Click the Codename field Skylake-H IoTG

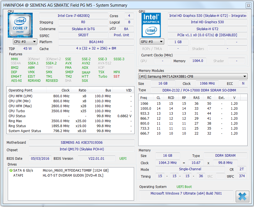coord(83,29)
